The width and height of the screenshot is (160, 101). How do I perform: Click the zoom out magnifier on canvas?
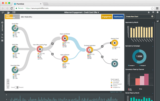click(8, 82)
